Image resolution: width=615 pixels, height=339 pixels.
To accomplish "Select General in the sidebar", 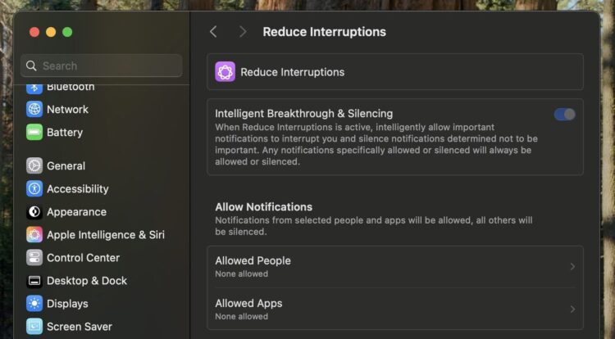I will [x=66, y=165].
